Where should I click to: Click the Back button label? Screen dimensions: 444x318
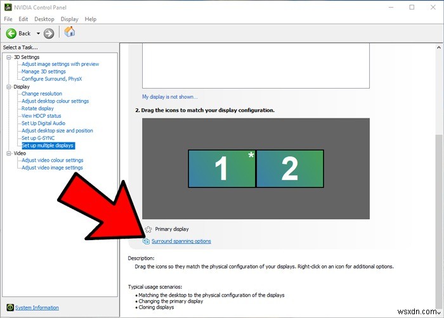point(25,34)
